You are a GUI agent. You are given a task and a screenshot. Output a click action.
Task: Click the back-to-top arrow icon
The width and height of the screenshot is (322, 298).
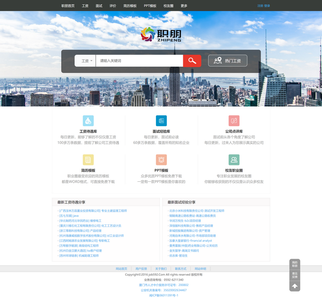tap(295, 286)
